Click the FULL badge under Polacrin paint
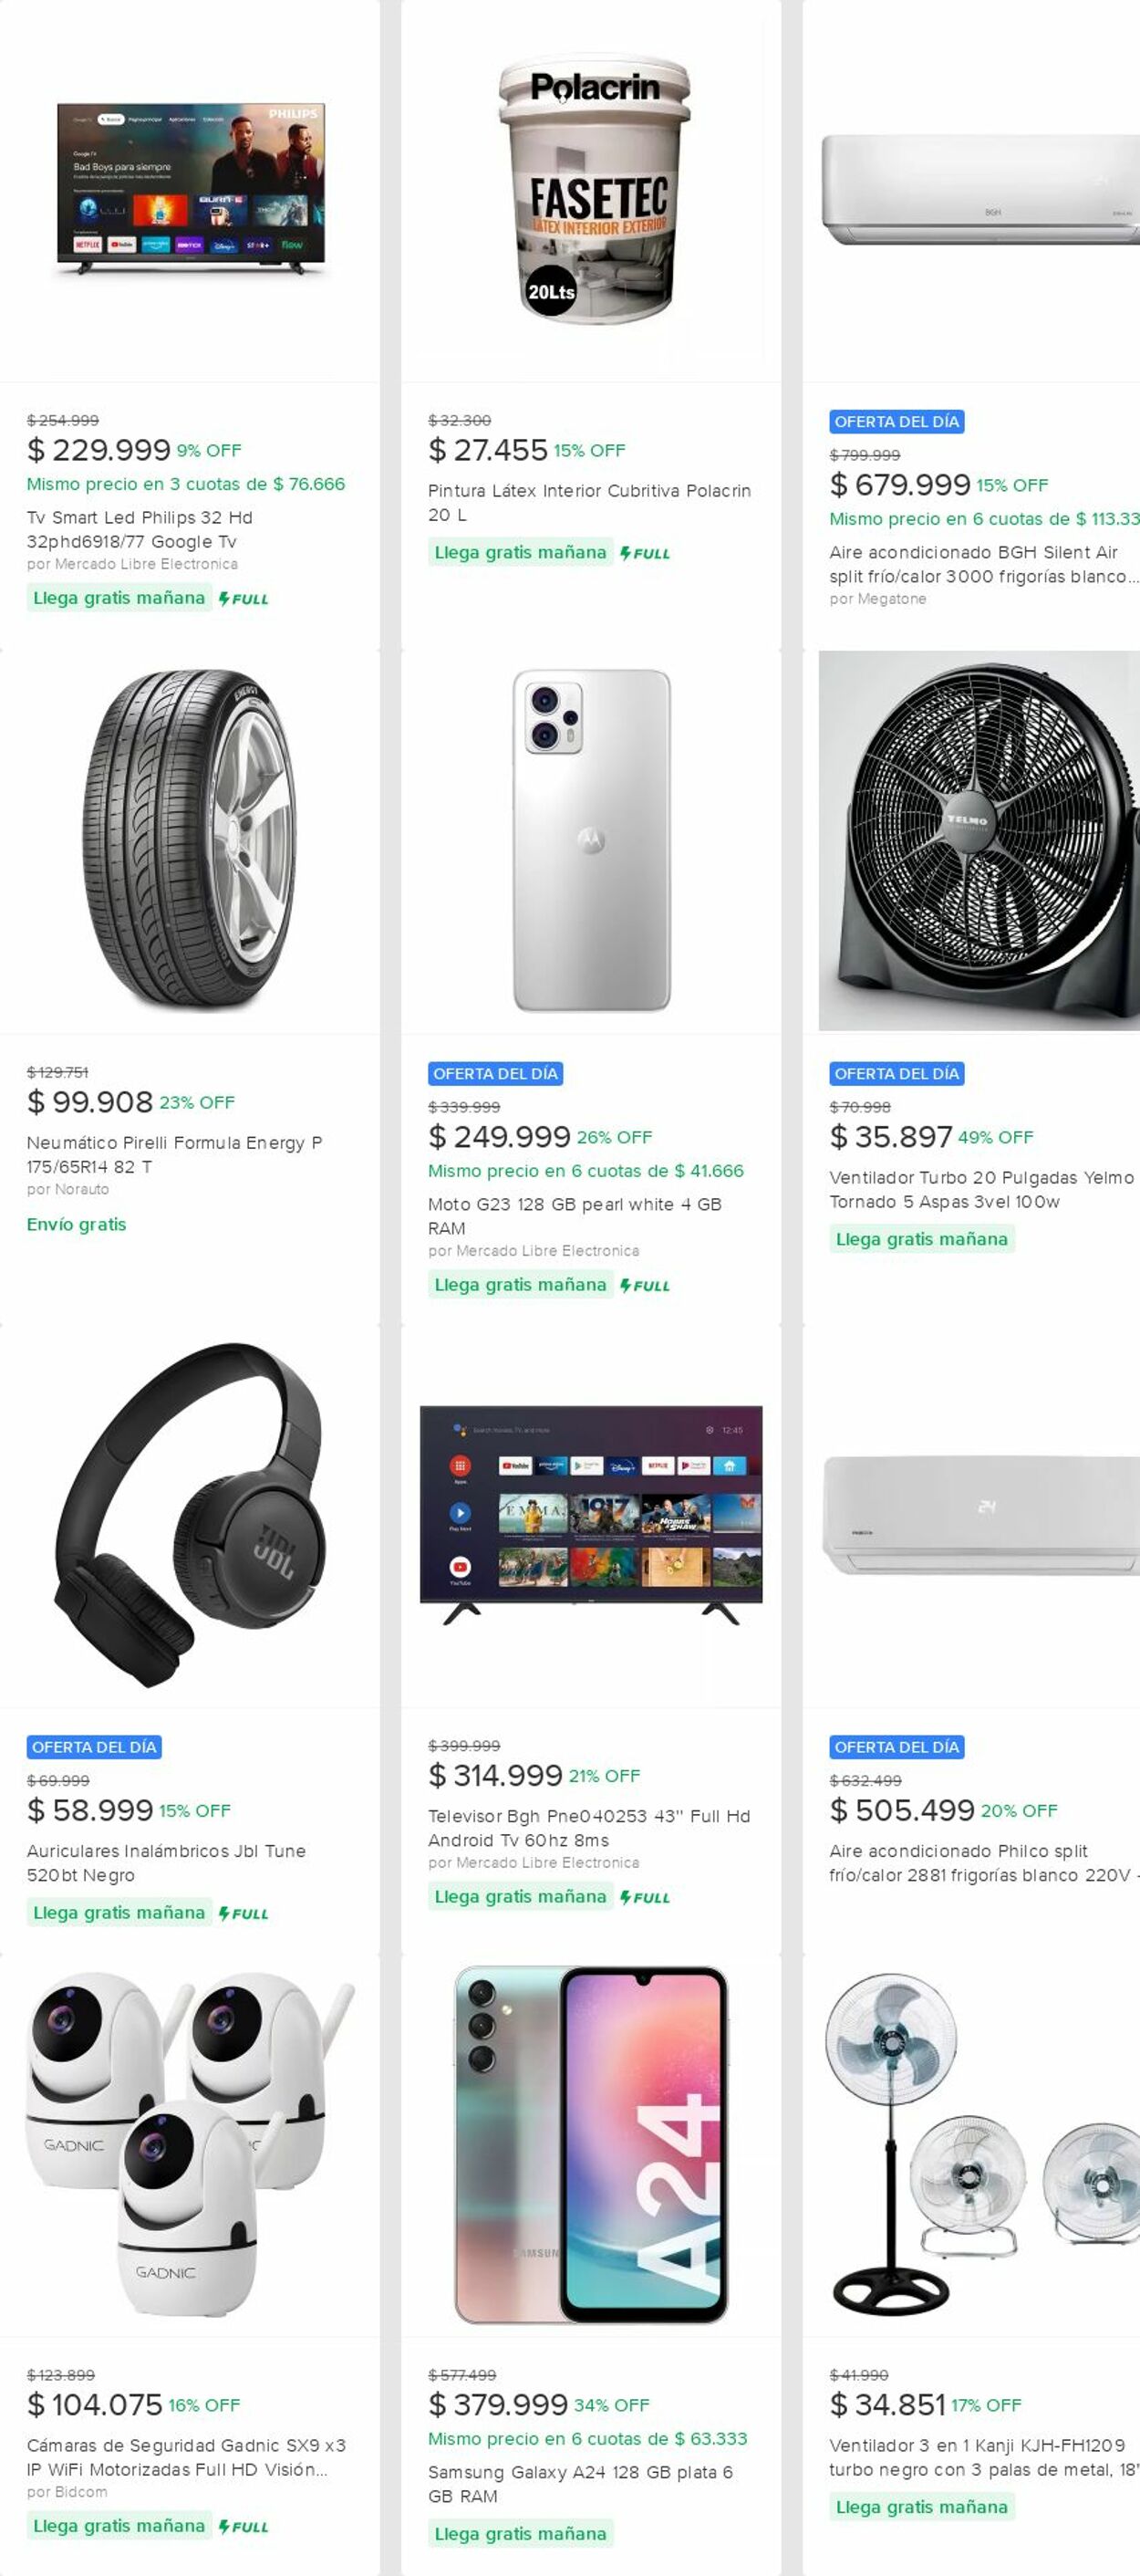 point(646,553)
